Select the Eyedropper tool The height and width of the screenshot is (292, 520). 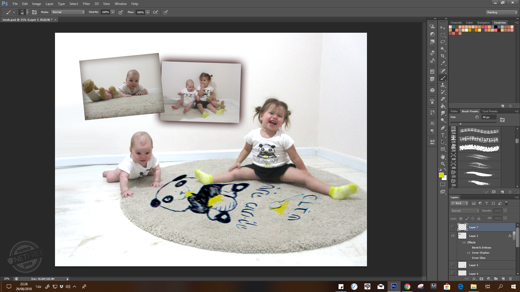pos(443,63)
